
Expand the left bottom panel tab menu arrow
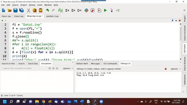click(x=73, y=62)
